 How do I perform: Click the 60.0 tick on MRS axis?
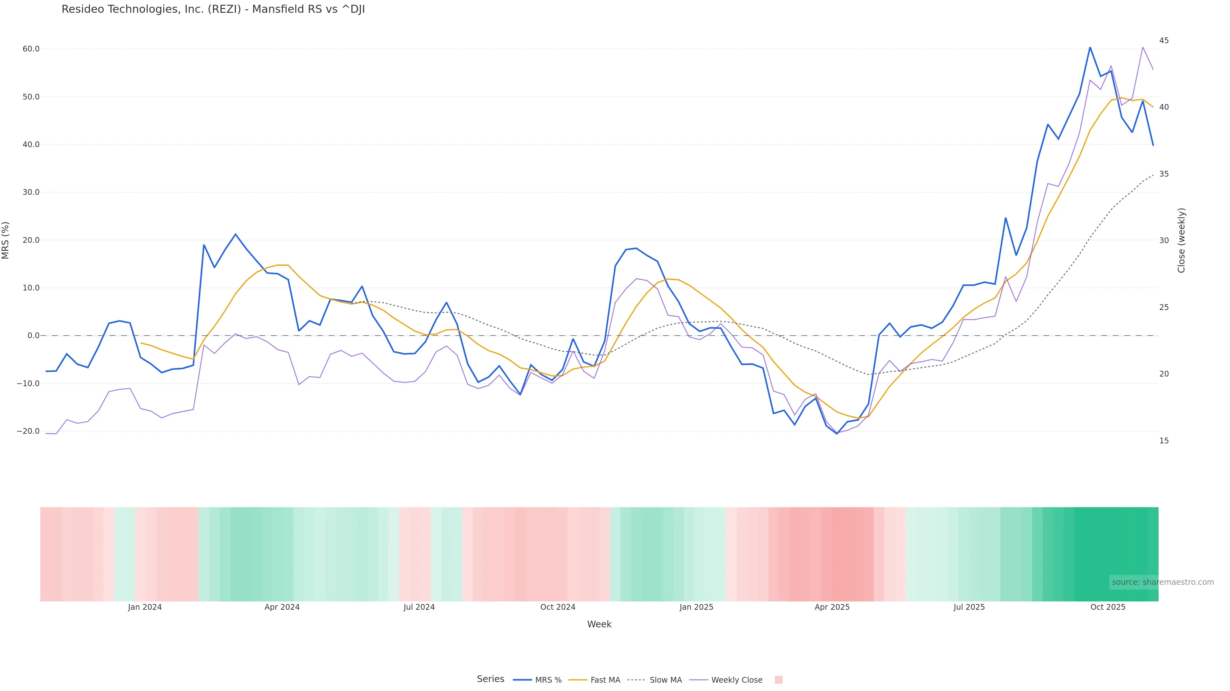(x=31, y=49)
